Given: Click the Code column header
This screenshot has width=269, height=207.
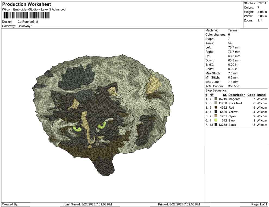Looking at the screenshot, I should pyautogui.click(x=251, y=95).
